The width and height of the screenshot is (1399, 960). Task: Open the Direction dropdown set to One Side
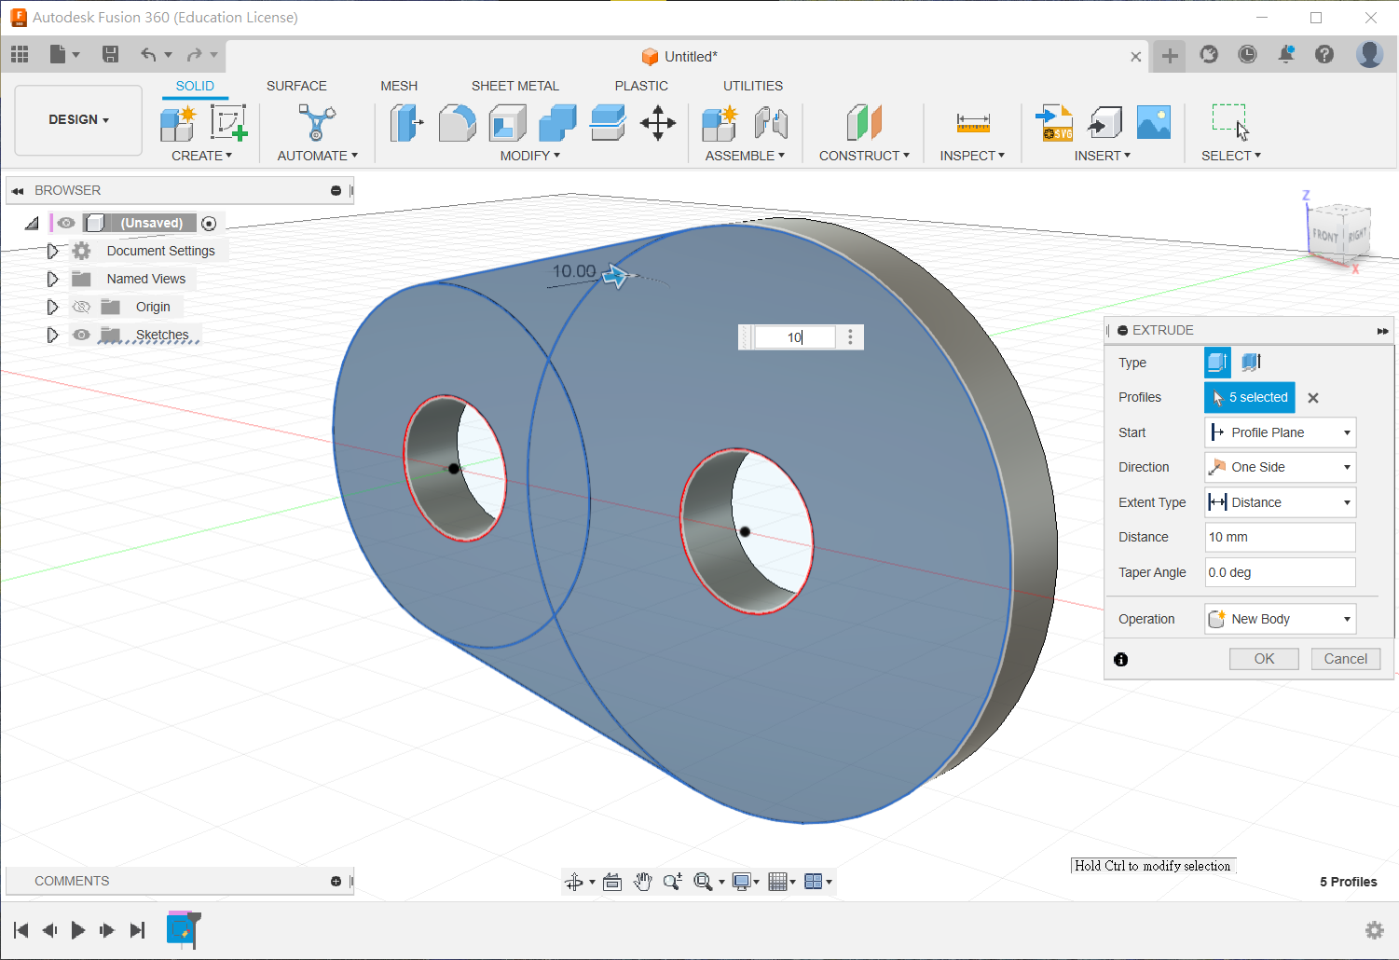click(x=1280, y=467)
